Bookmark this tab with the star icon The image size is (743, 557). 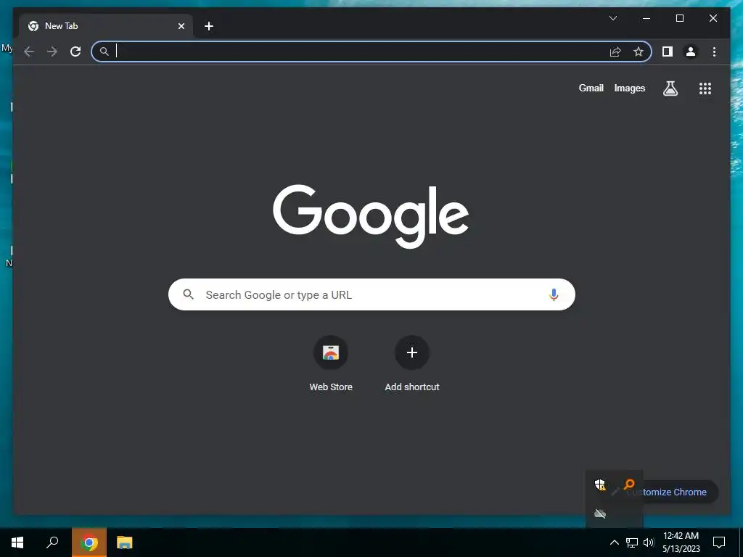[x=639, y=51]
